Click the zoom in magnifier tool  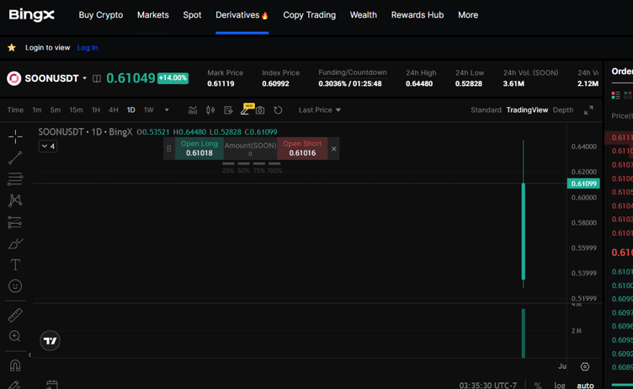coord(15,337)
